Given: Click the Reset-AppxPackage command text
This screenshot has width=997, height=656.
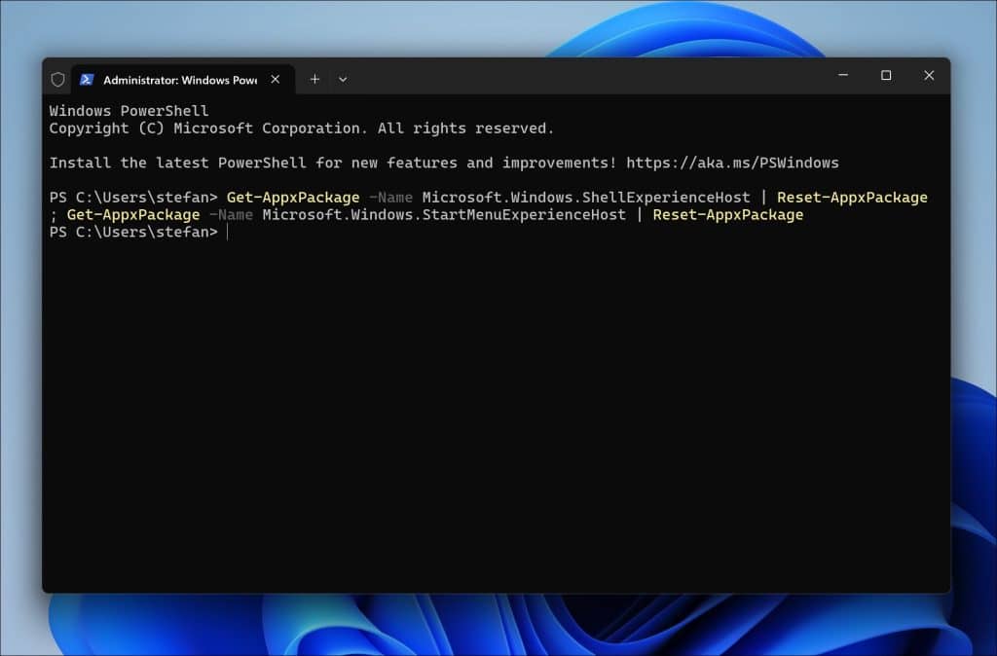Looking at the screenshot, I should (851, 197).
